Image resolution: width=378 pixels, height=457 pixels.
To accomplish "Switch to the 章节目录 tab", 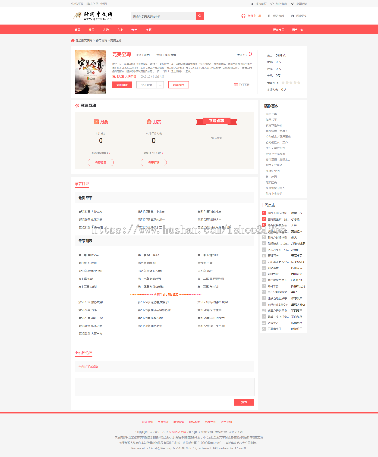I will [x=81, y=184].
